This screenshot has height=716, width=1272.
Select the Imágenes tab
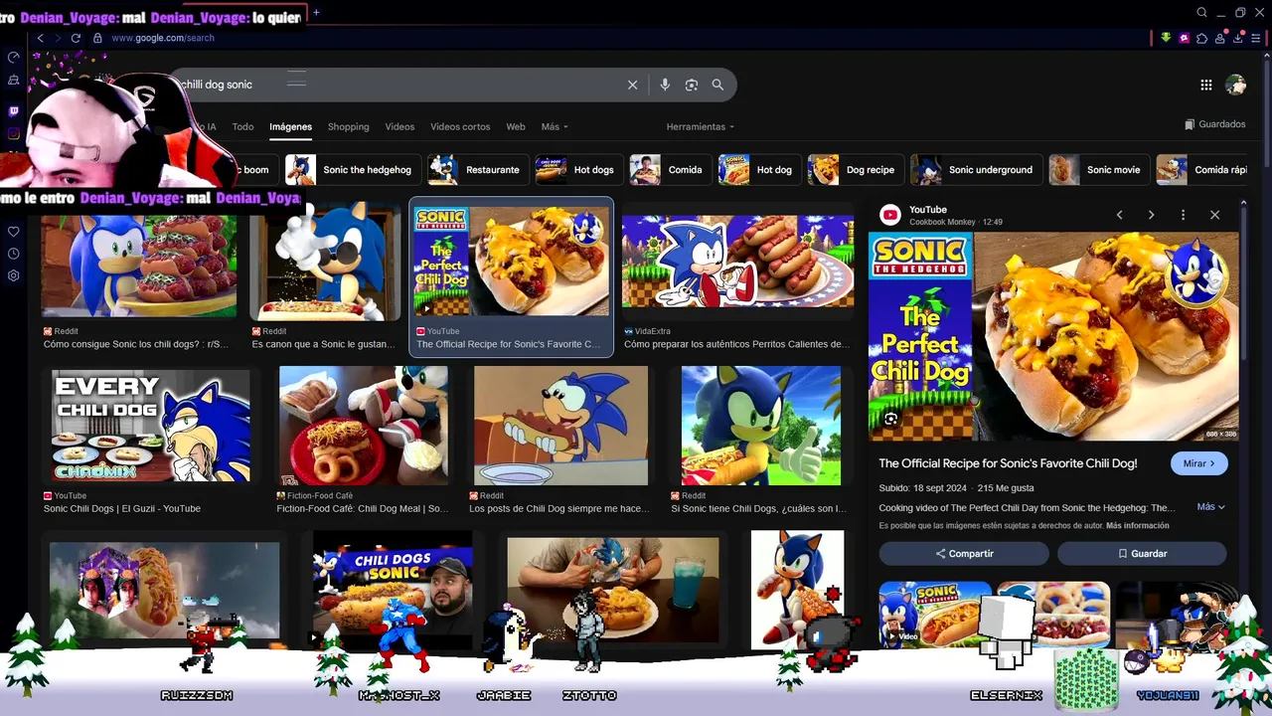(290, 126)
